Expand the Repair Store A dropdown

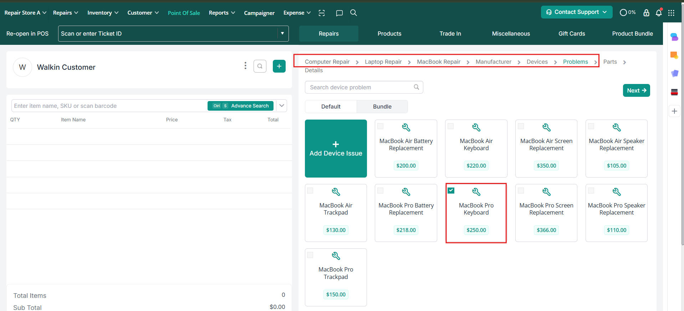[25, 13]
